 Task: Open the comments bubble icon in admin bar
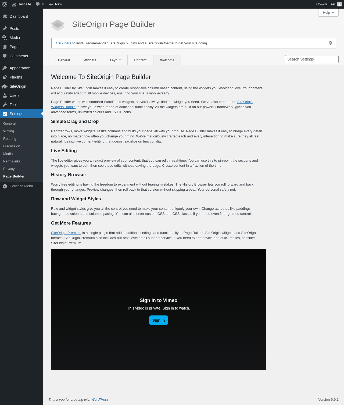tap(38, 4)
